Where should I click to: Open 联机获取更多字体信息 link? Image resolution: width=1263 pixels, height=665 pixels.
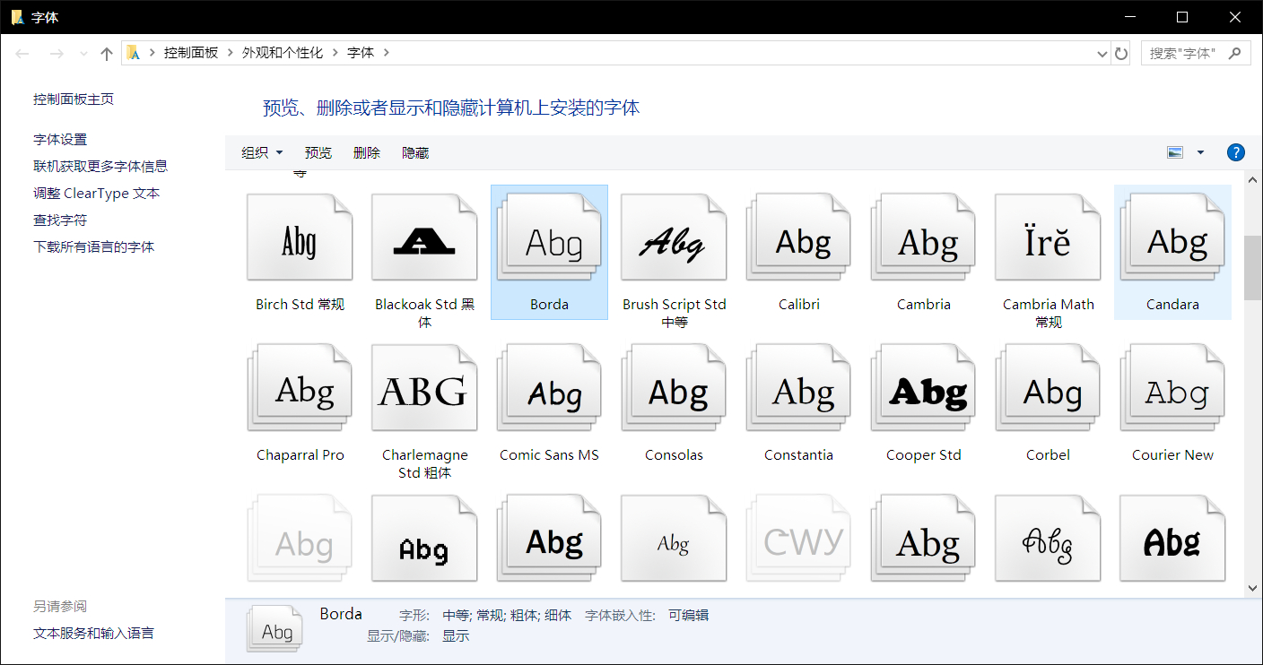point(100,167)
